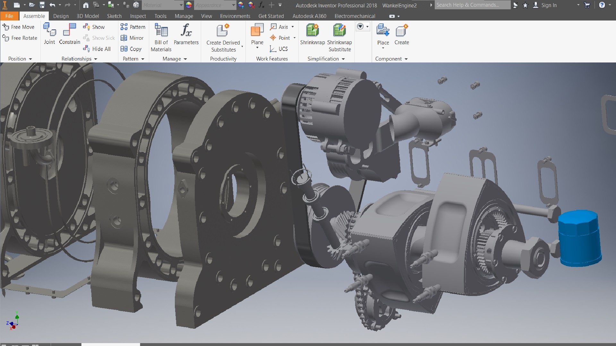Viewport: 616px width, 346px height.
Task: Click the Undo icon
Action: point(52,5)
